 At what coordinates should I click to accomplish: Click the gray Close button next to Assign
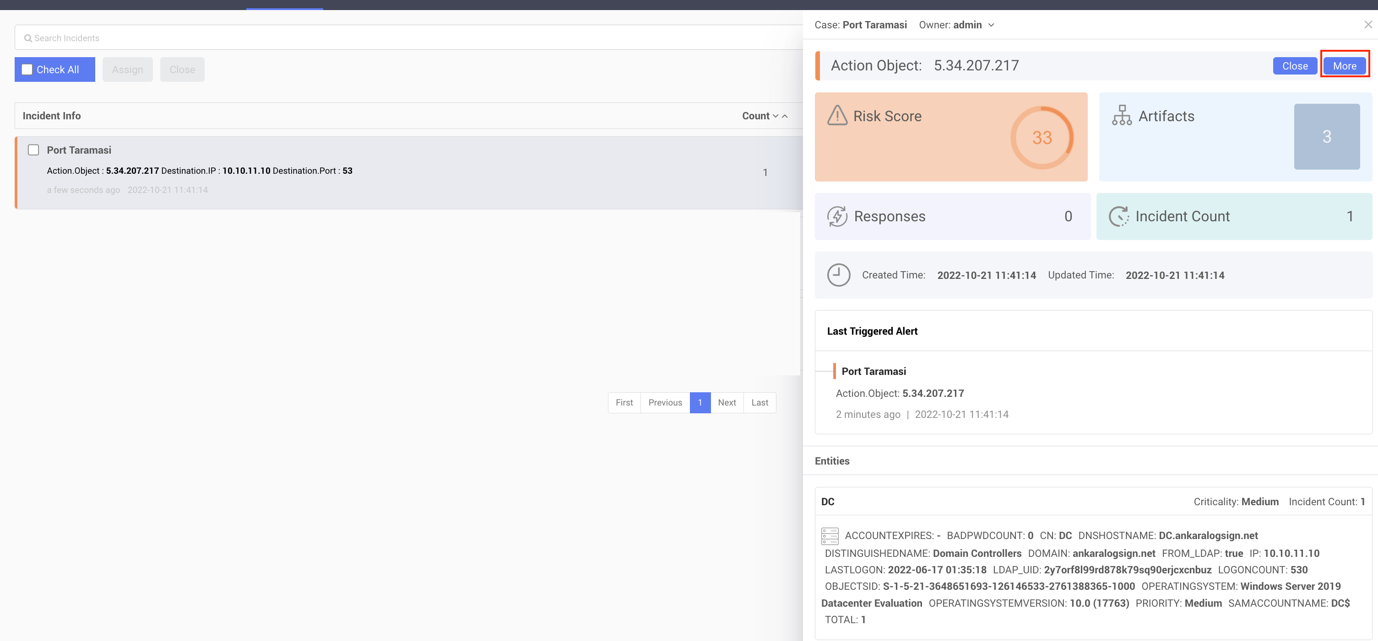(182, 69)
